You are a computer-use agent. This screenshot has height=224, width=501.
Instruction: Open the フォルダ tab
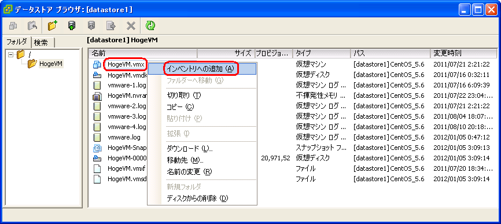(17, 42)
